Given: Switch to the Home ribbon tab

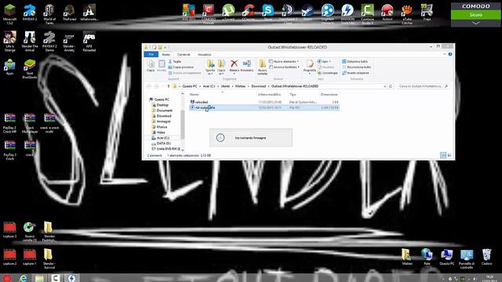Looking at the screenshot, I should pos(166,55).
